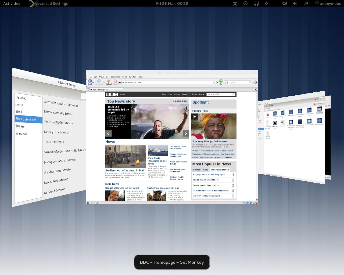Viewport: 344px width, 275px height.
Task: Click the new tab icon left of the BBC tab
Action: (88, 89)
